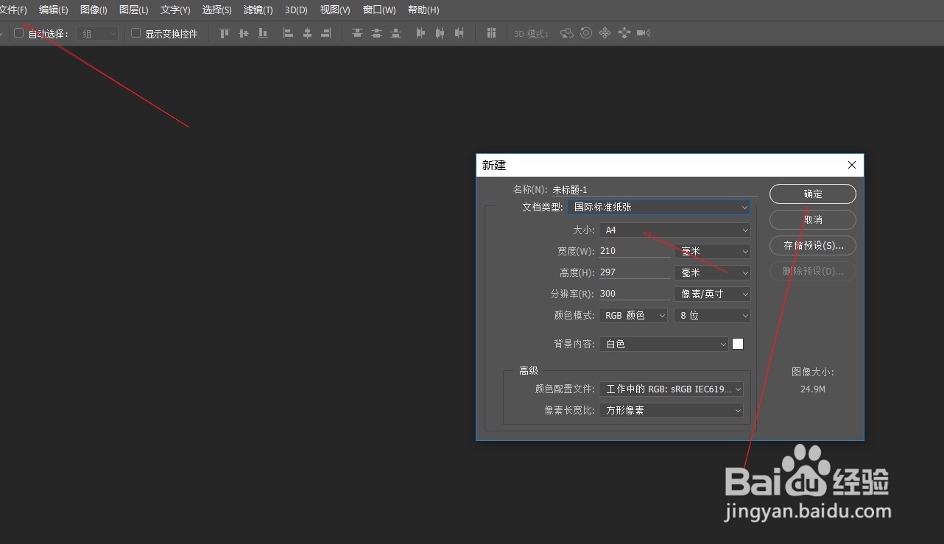The image size is (944, 544).
Task: Click the distribute top edges icon
Action: click(x=357, y=33)
